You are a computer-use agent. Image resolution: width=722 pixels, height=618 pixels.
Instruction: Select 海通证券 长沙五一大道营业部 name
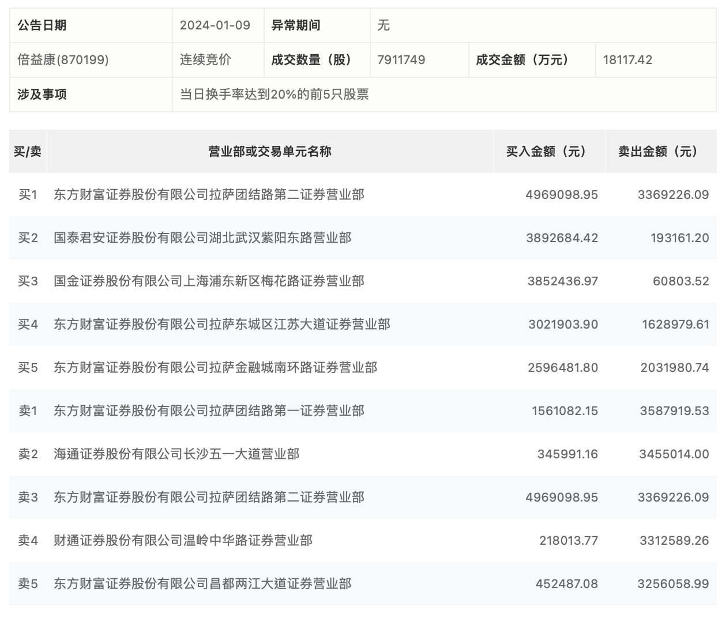click(x=176, y=454)
